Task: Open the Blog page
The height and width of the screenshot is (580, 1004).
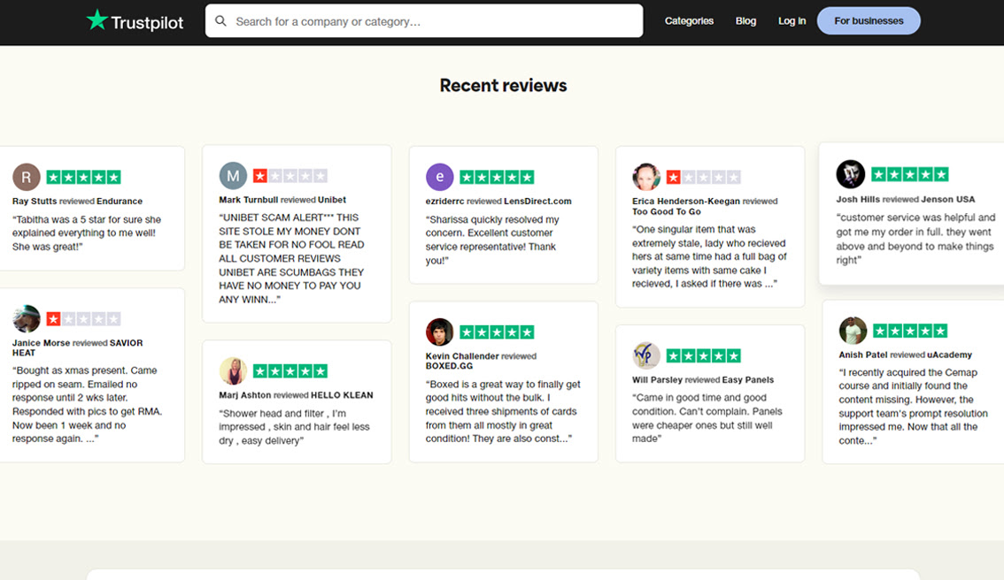Action: [x=745, y=21]
